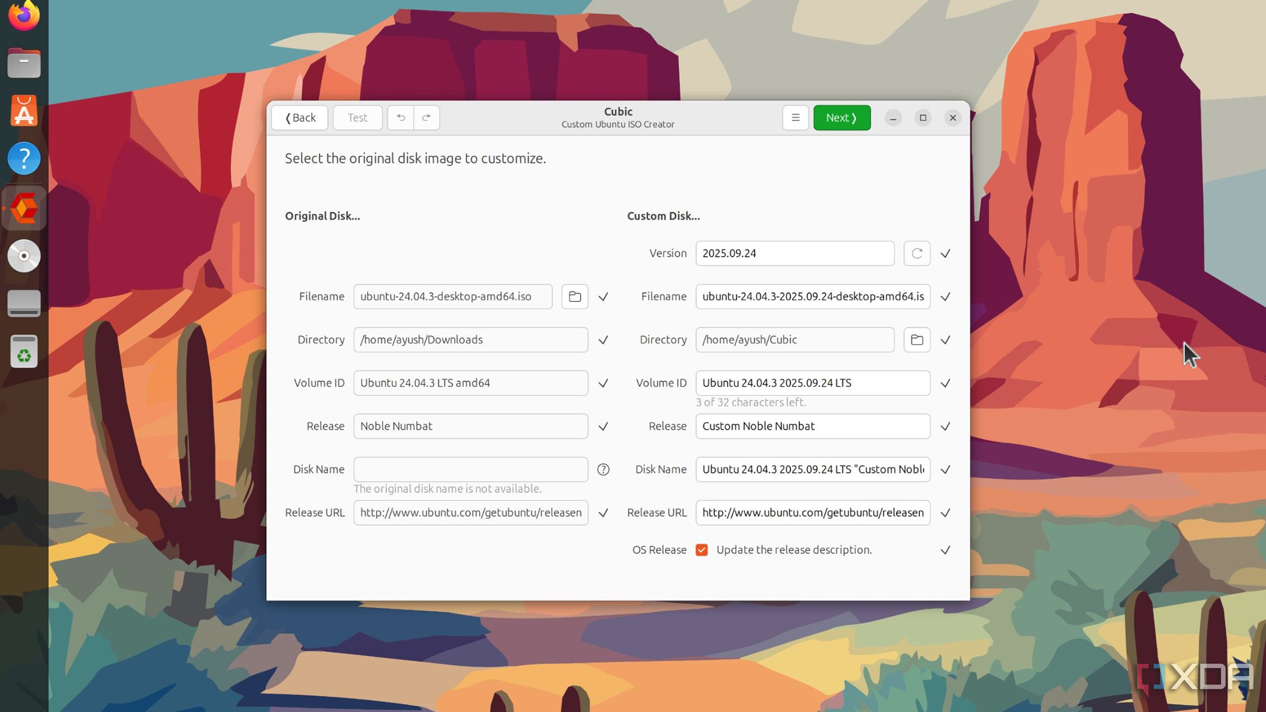Click the help icon beside original Disk Name

[603, 469]
